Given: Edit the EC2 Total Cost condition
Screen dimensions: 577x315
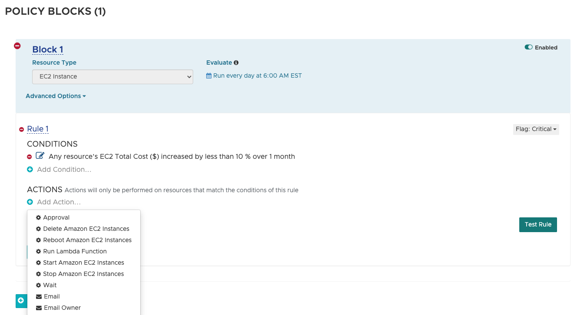Looking at the screenshot, I should [x=40, y=156].
